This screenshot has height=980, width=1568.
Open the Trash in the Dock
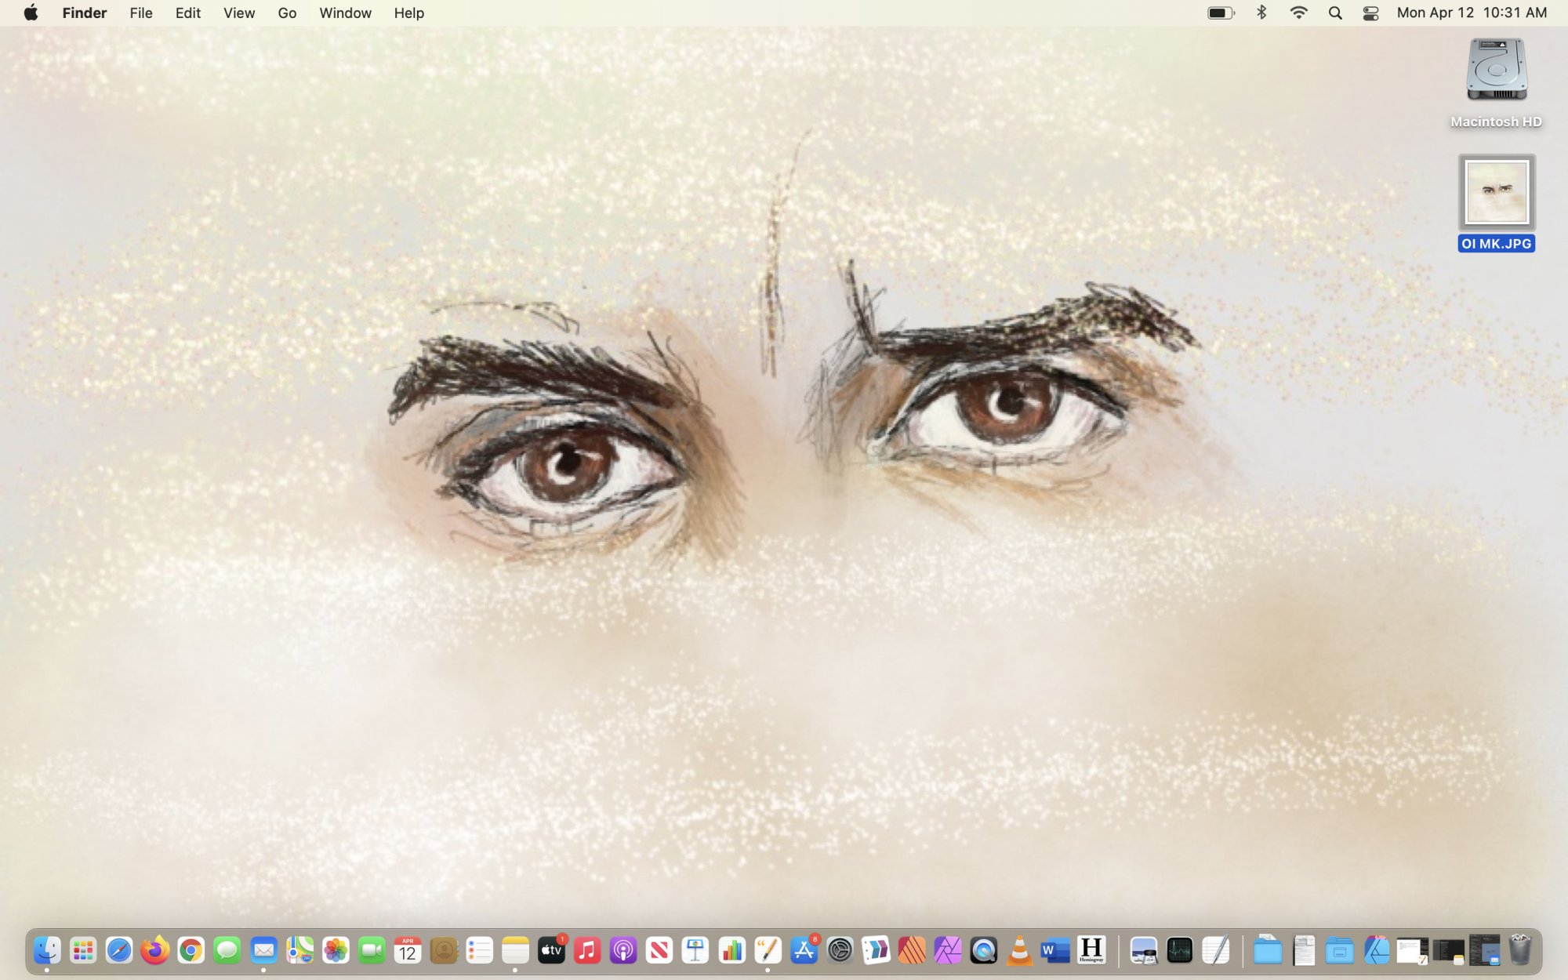(x=1519, y=950)
